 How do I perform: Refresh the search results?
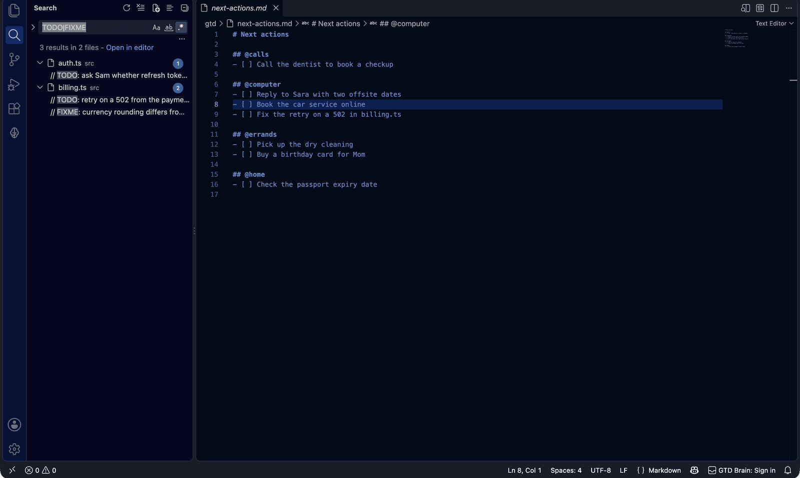126,8
